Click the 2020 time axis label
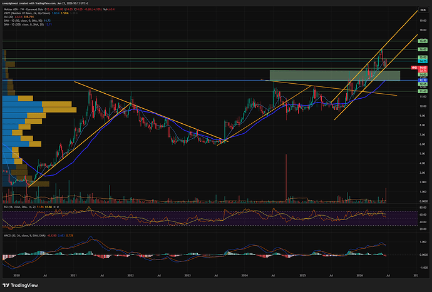Screen dimensions: 432x292 pyautogui.click(x=16, y=275)
